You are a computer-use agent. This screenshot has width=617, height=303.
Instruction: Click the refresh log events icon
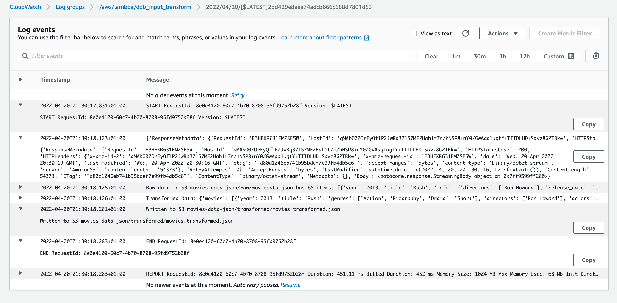point(465,33)
